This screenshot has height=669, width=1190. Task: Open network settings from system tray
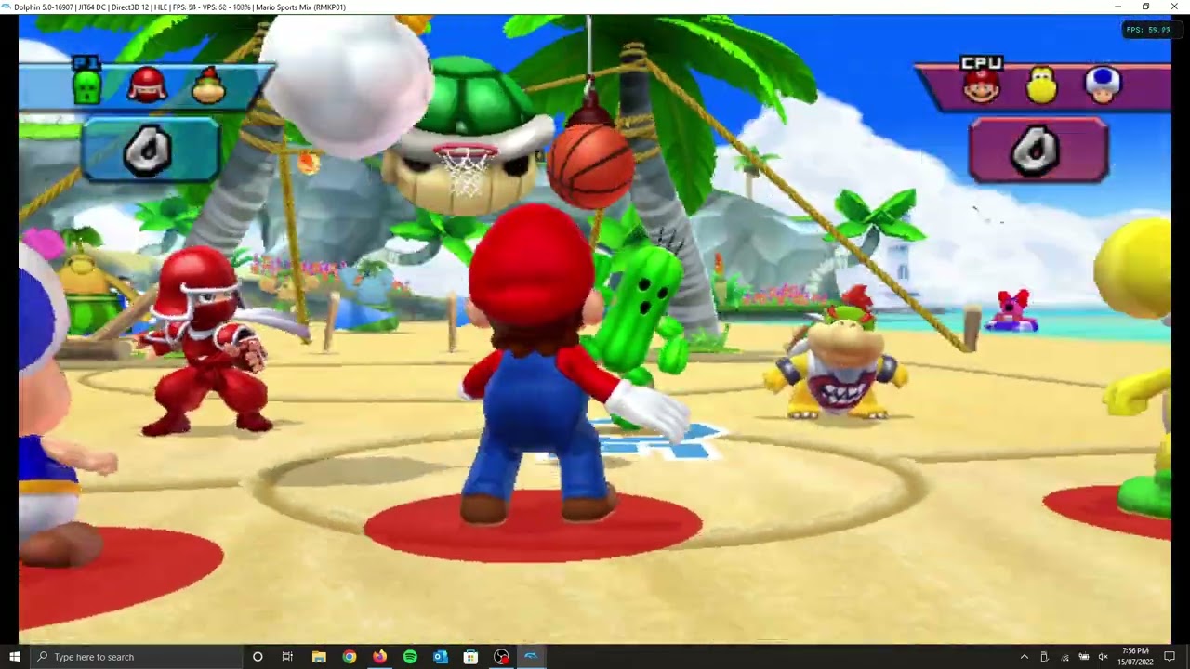(1064, 657)
